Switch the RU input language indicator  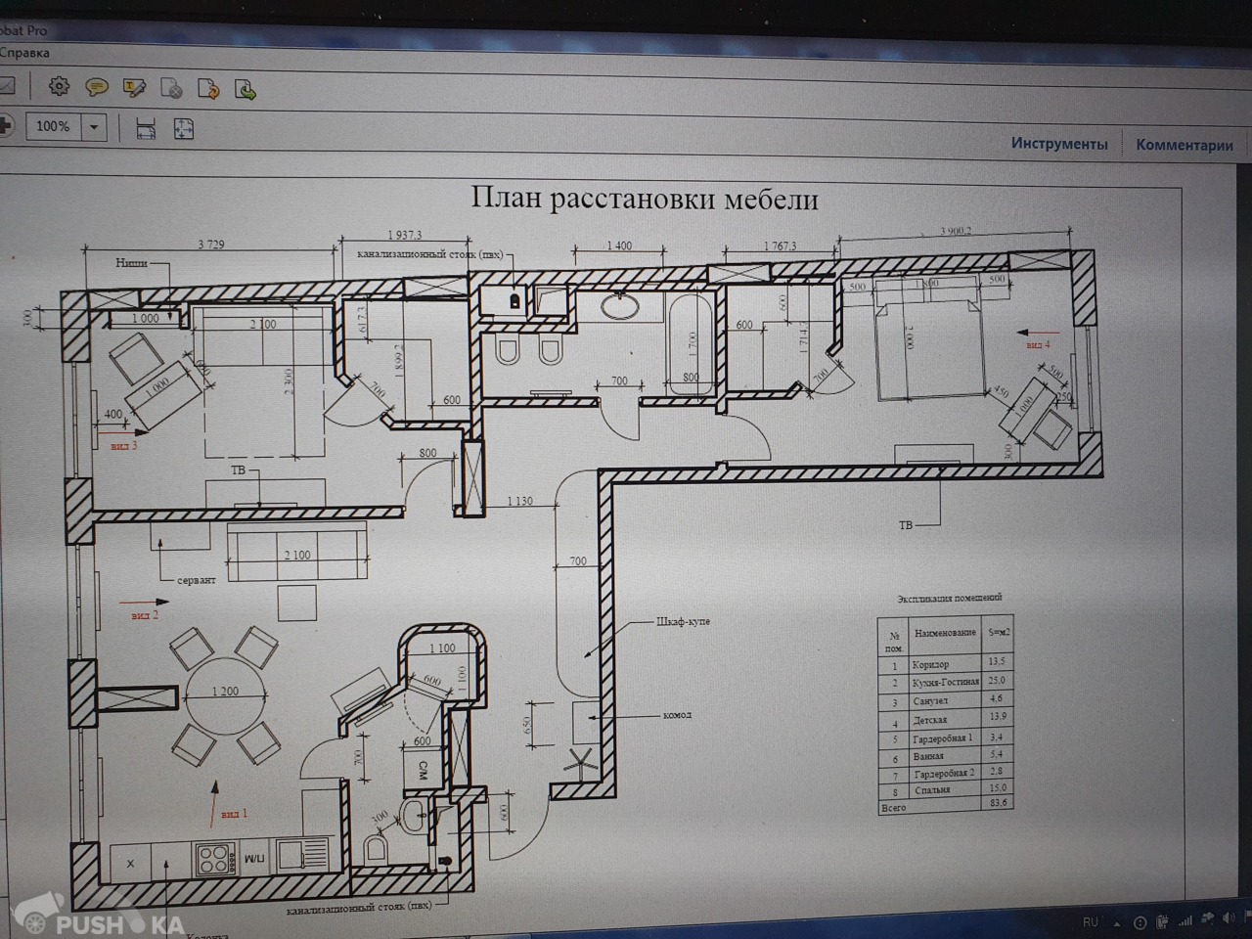coord(1090,922)
